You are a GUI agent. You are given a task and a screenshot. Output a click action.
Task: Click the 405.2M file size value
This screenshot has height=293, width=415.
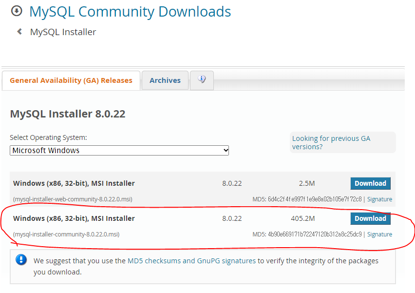point(303,218)
